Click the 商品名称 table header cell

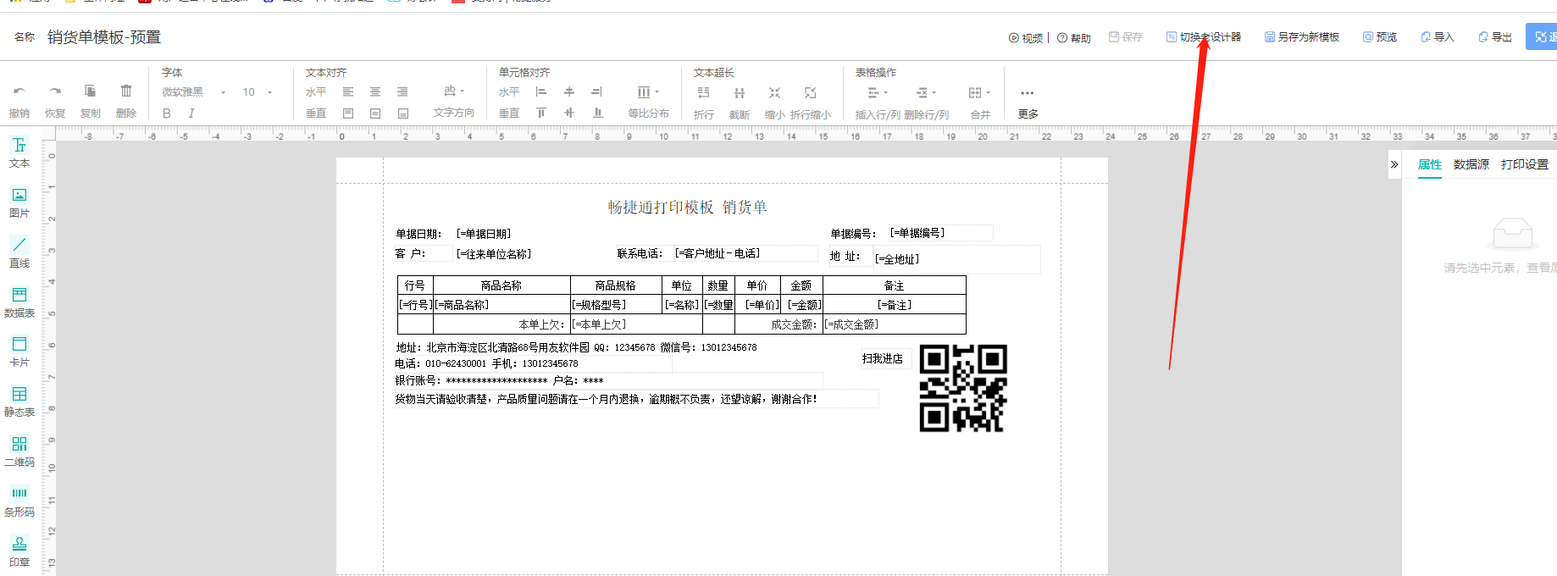501,285
